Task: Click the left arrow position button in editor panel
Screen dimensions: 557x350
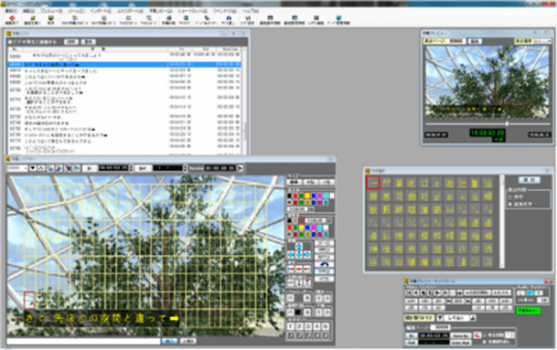Action: click(x=291, y=255)
